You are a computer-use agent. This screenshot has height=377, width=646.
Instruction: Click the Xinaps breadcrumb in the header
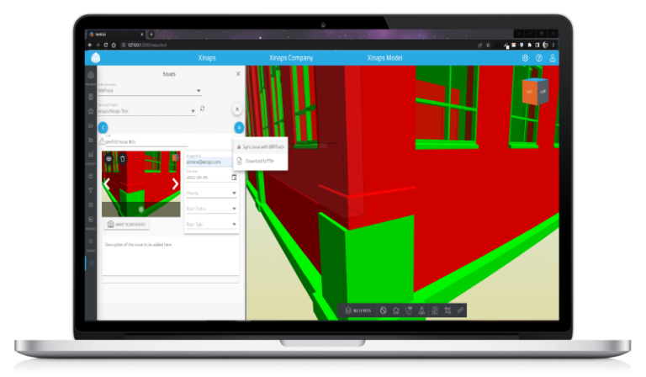coord(207,58)
